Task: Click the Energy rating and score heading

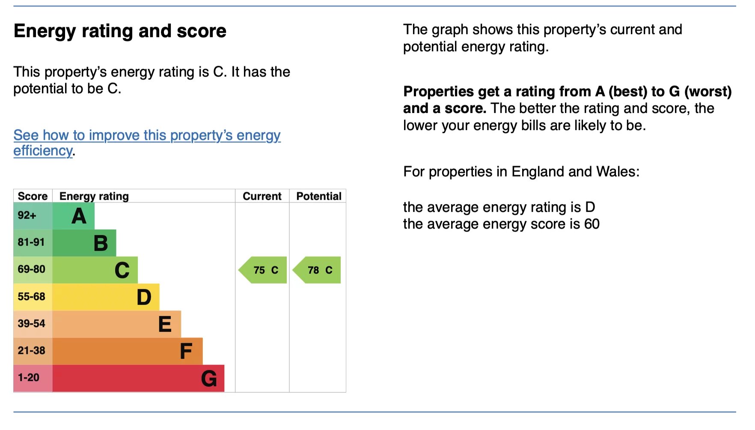Action: point(120,31)
